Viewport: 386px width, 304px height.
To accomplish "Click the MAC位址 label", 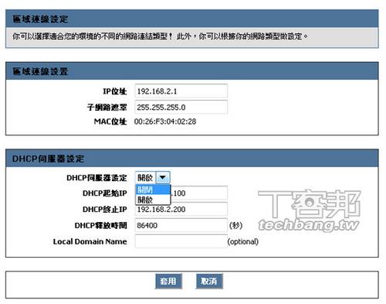I will click(110, 121).
